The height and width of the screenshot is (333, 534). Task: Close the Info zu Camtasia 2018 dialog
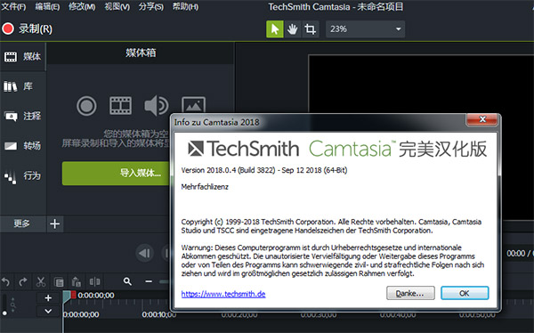[481, 119]
